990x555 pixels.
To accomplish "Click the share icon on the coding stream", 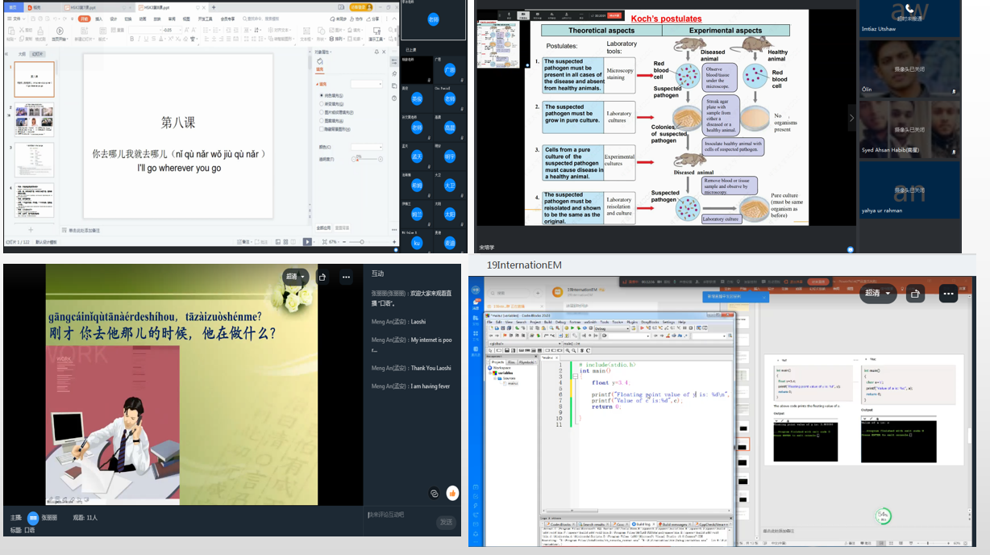I will (915, 294).
